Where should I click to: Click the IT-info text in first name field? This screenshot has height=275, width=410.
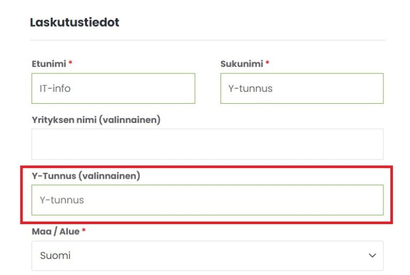coord(55,88)
